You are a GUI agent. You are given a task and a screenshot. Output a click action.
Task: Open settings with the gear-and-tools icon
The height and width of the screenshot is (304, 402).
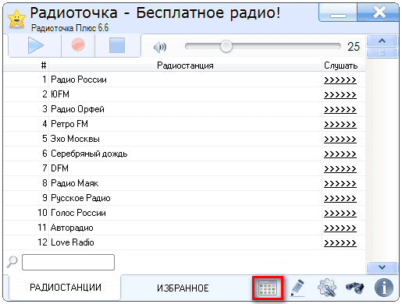[x=327, y=288]
